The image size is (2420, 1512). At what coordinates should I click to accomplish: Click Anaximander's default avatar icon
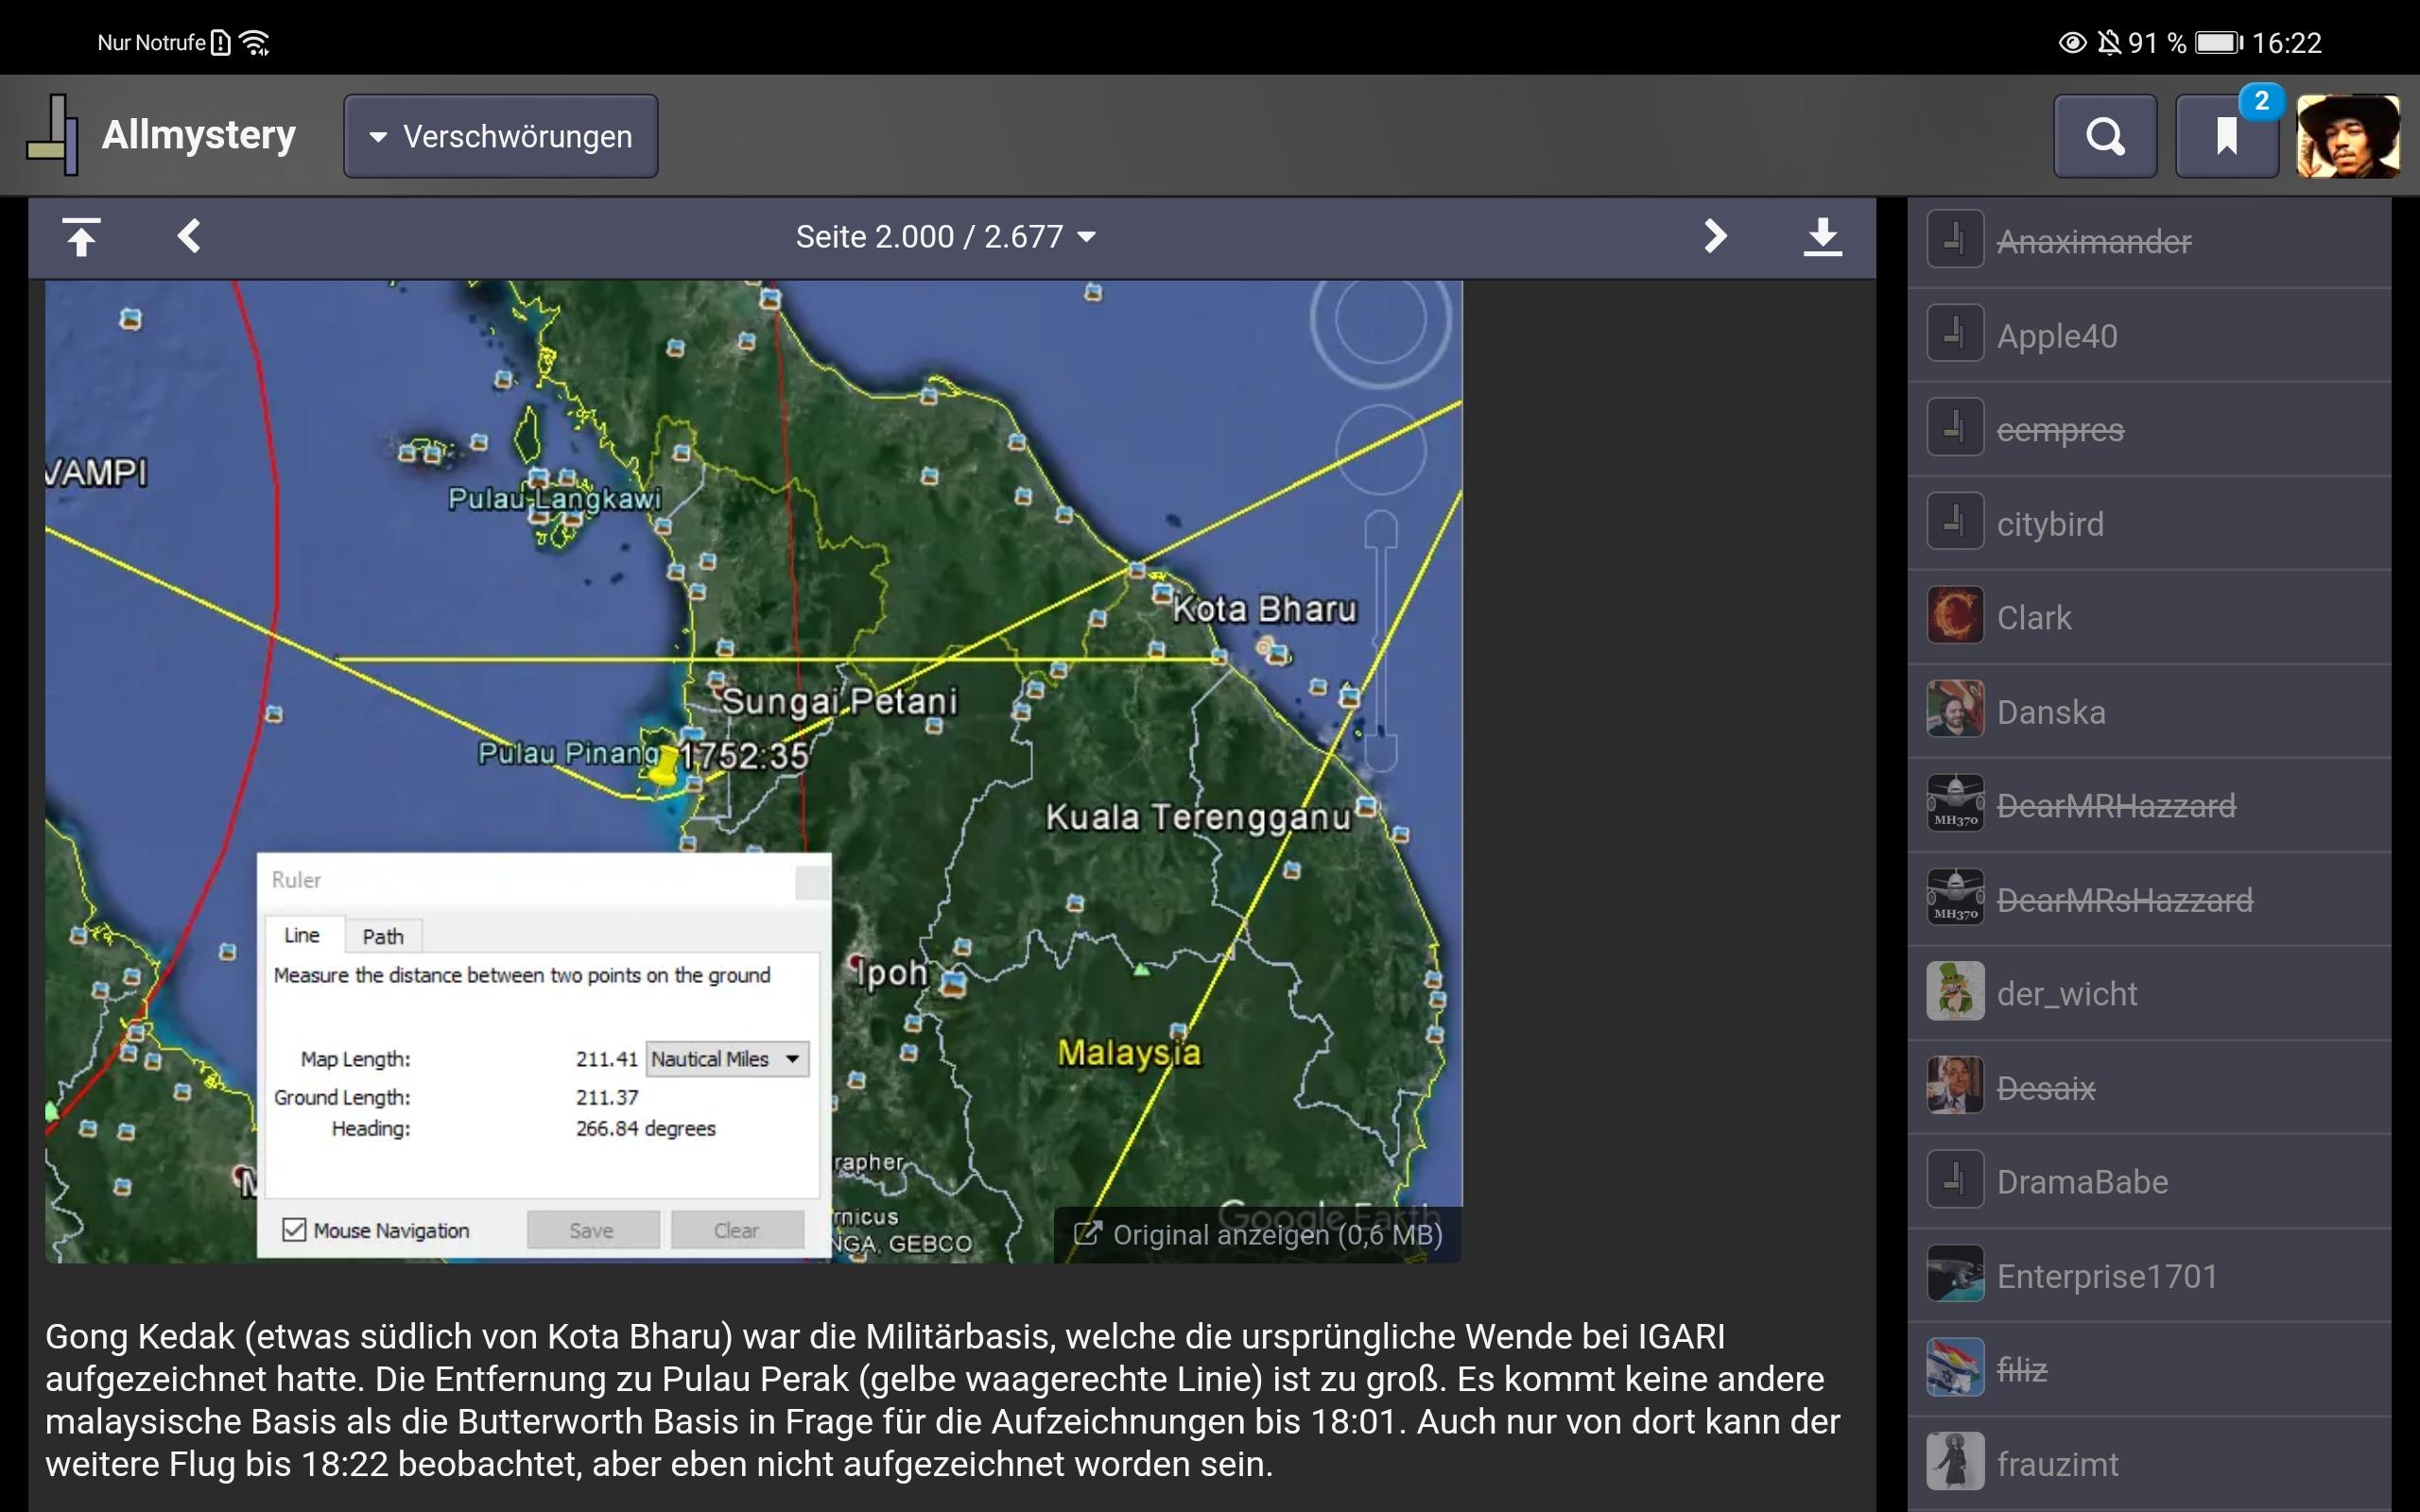coord(1955,239)
